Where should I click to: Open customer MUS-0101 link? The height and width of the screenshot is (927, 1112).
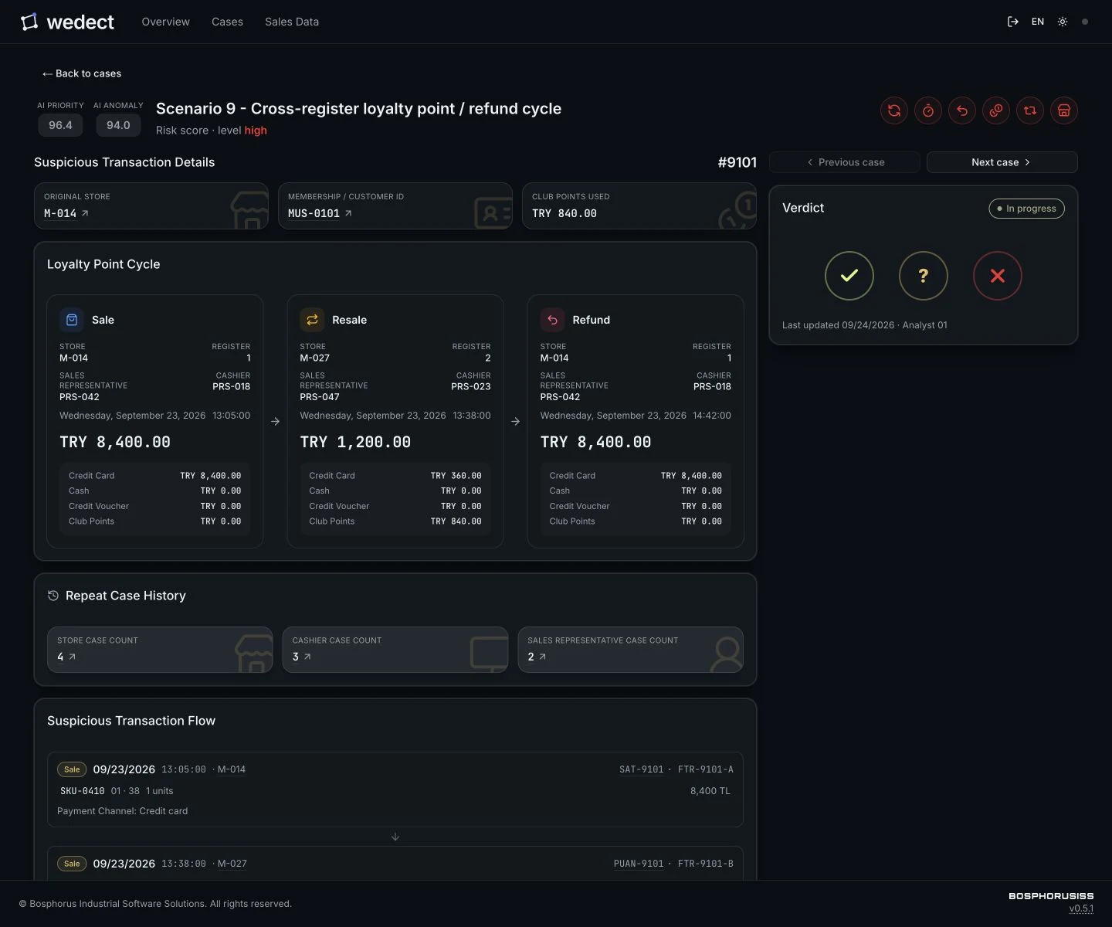click(320, 213)
